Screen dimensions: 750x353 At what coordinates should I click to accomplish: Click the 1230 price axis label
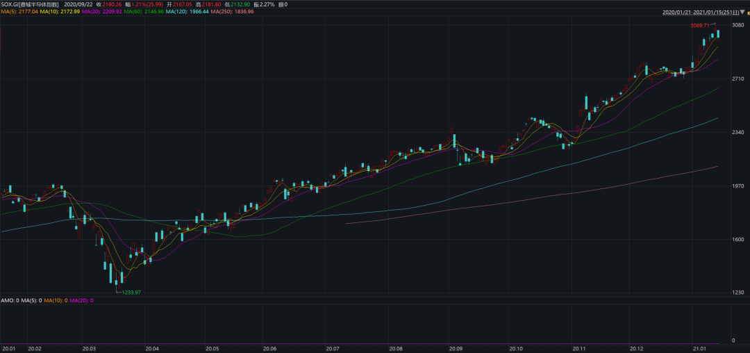coord(738,293)
